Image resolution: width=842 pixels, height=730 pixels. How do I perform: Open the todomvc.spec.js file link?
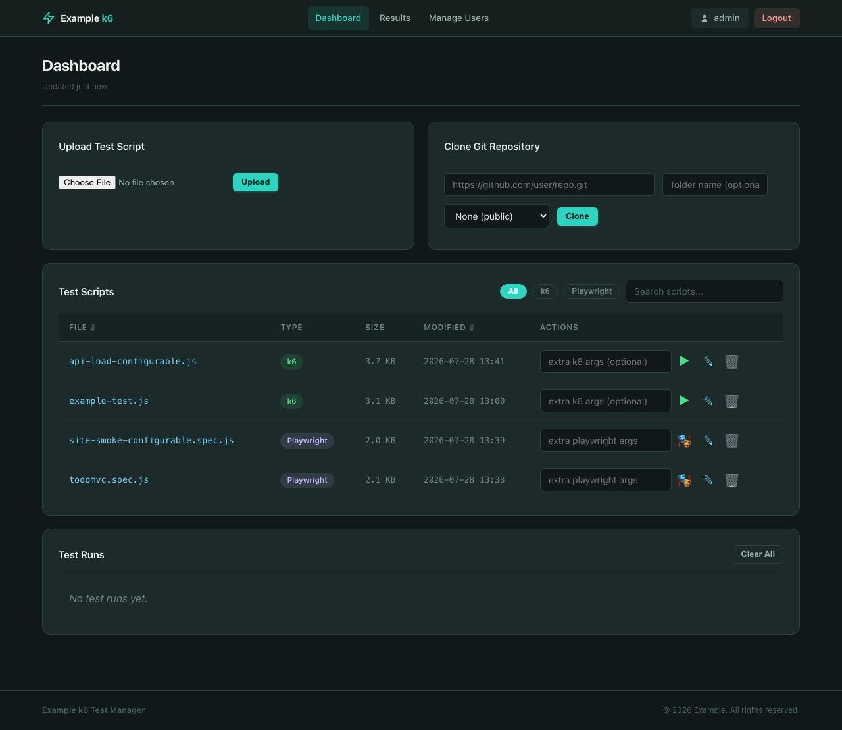(109, 479)
